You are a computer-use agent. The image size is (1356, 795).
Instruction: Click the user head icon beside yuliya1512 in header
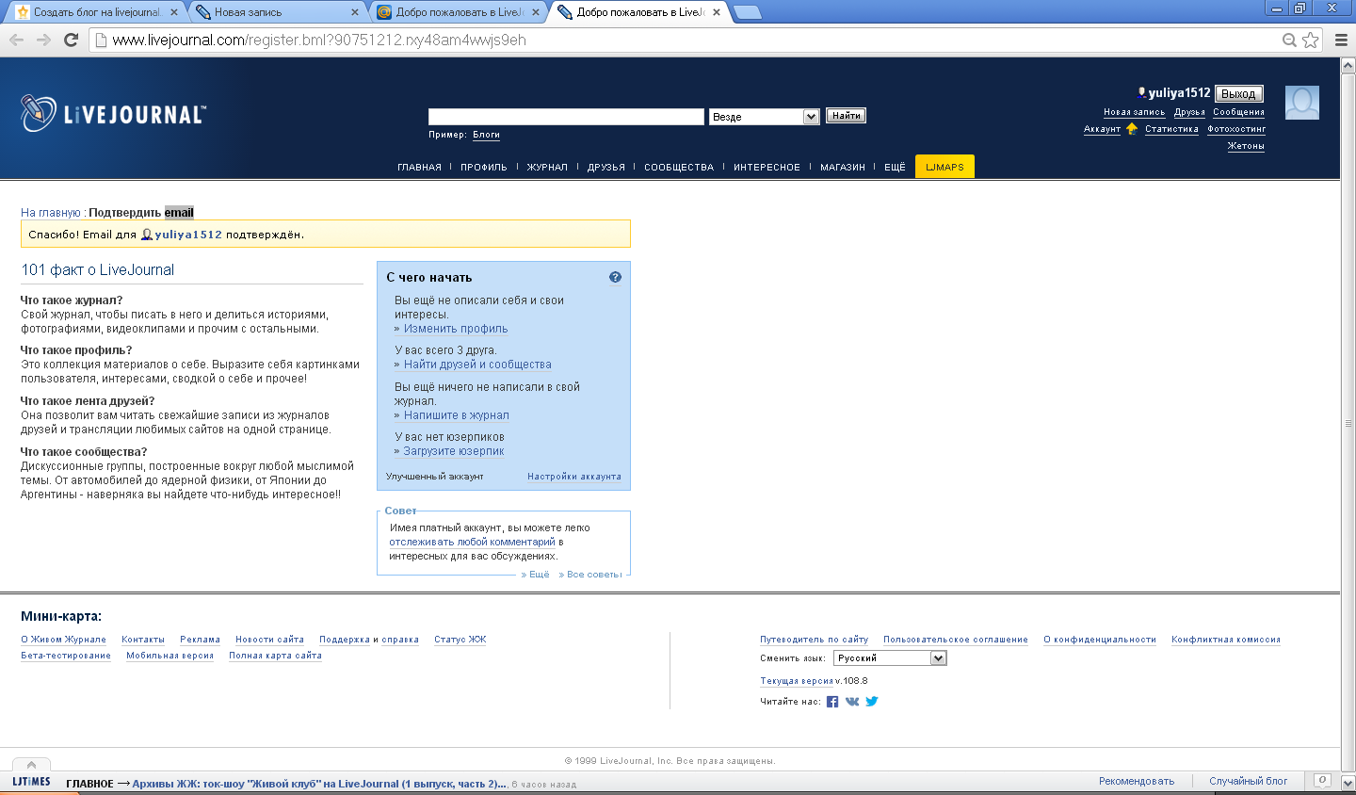pyautogui.click(x=1142, y=93)
